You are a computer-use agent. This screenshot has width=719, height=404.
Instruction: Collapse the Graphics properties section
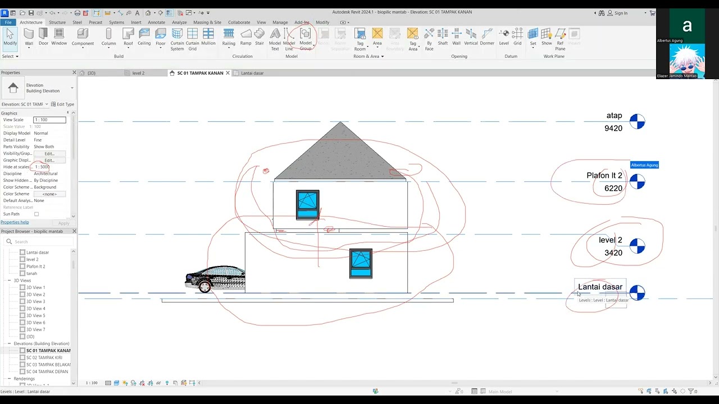click(67, 113)
